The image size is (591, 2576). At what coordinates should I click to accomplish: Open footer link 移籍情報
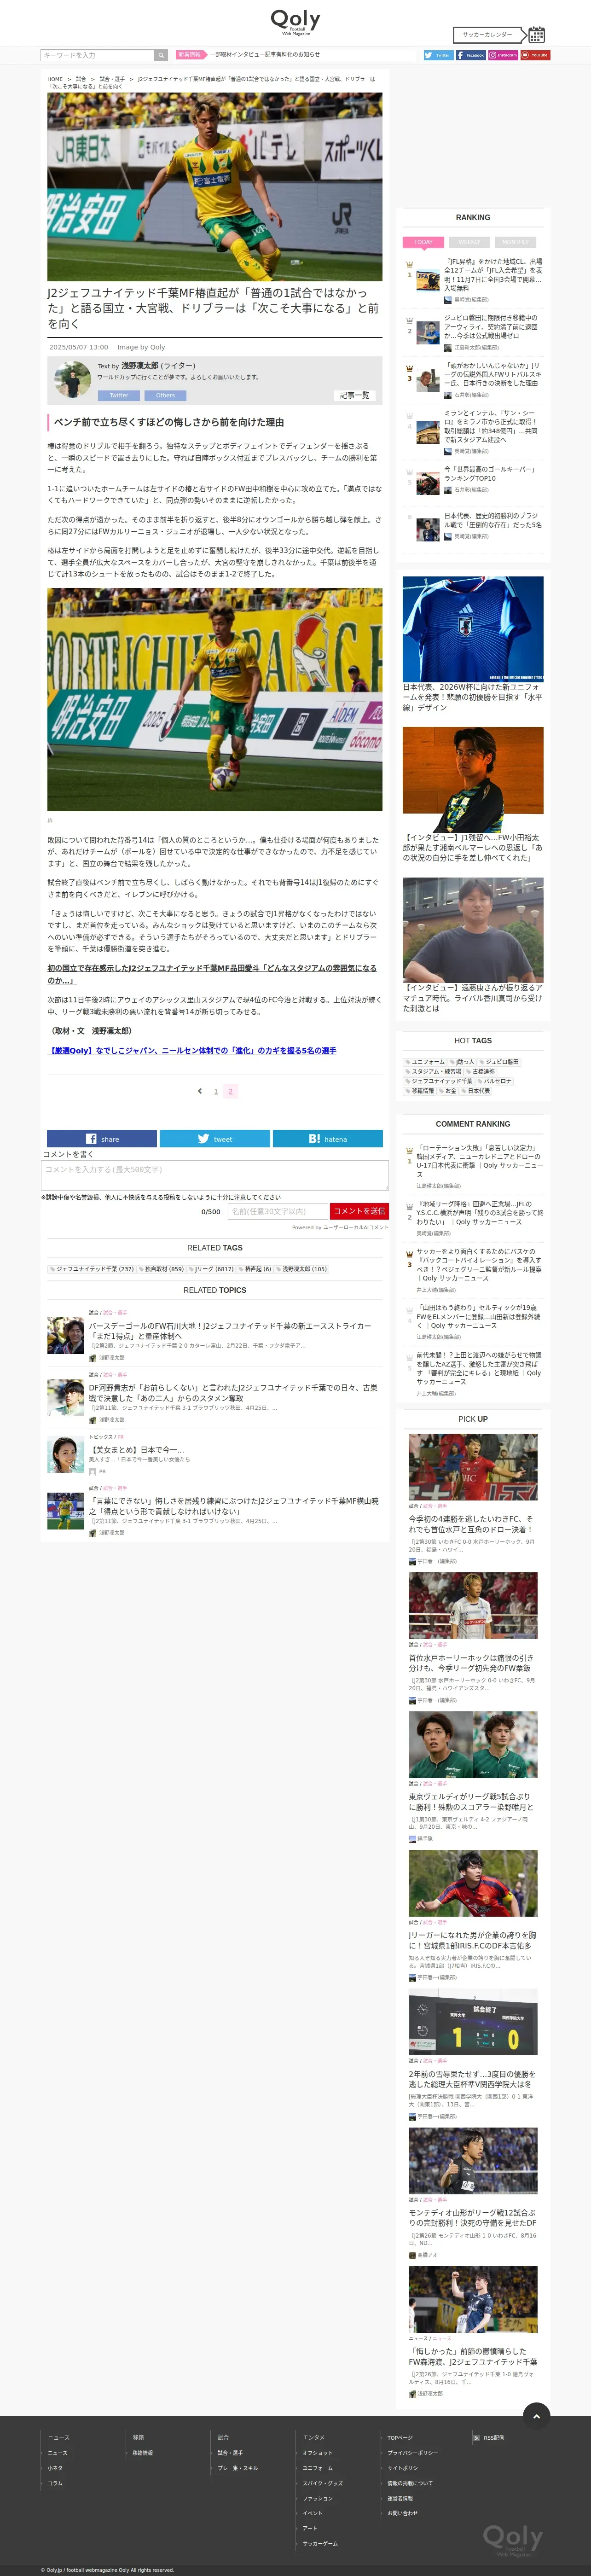click(x=143, y=2453)
